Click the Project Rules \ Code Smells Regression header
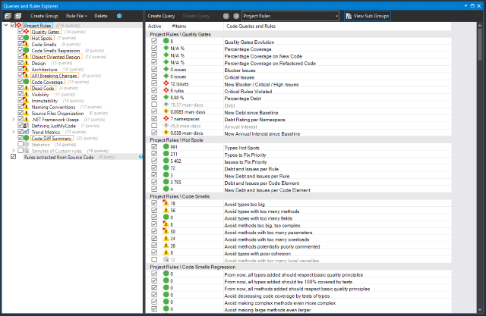The height and width of the screenshot is (316, 486). coord(193,267)
